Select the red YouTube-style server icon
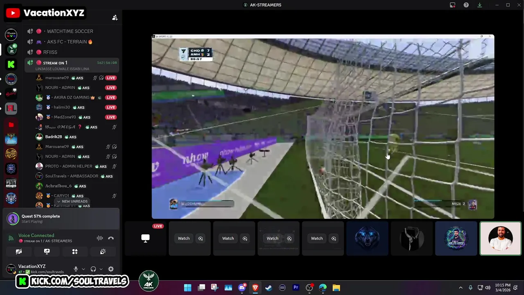This screenshot has height=295, width=524. [11, 125]
